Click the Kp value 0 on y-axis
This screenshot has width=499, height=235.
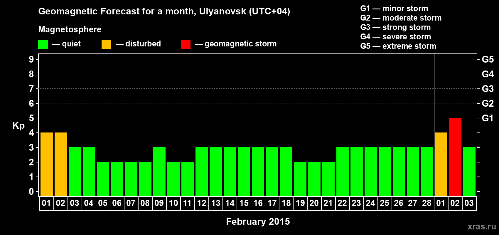[31, 192]
